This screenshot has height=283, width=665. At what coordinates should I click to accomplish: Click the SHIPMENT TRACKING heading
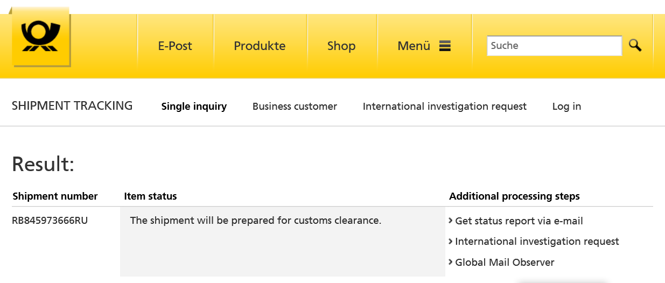(x=72, y=106)
